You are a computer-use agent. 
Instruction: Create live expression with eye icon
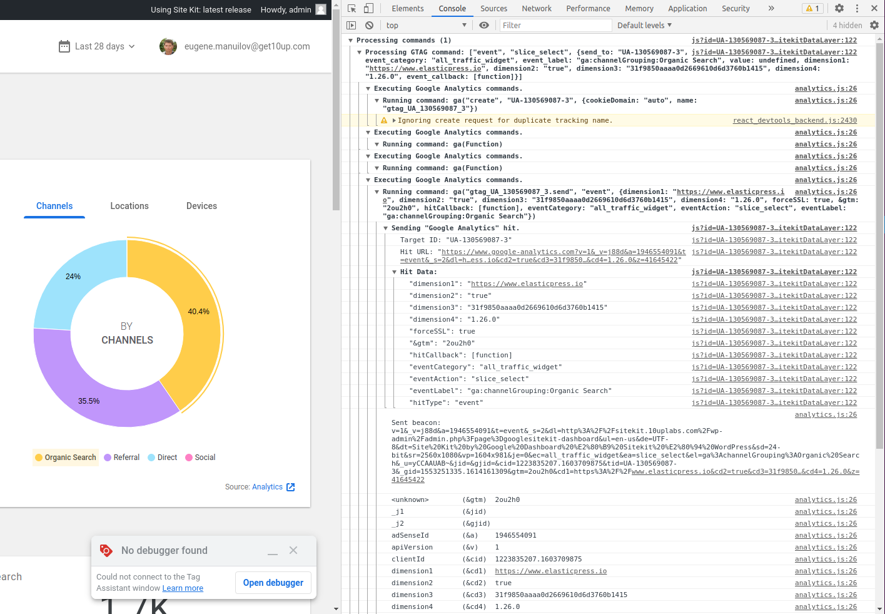click(x=484, y=25)
